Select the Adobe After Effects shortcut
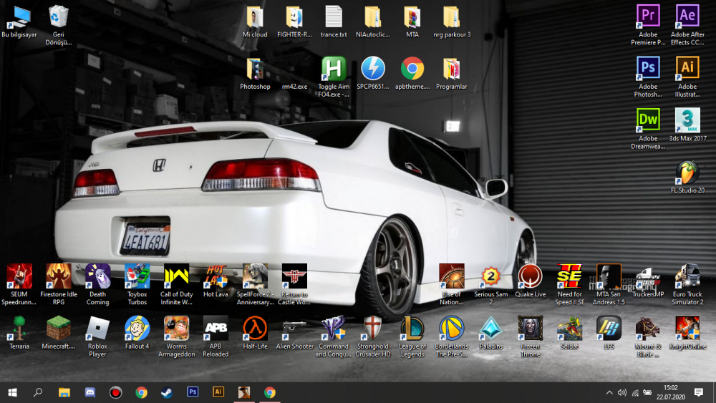716x403 pixels. pos(687,16)
